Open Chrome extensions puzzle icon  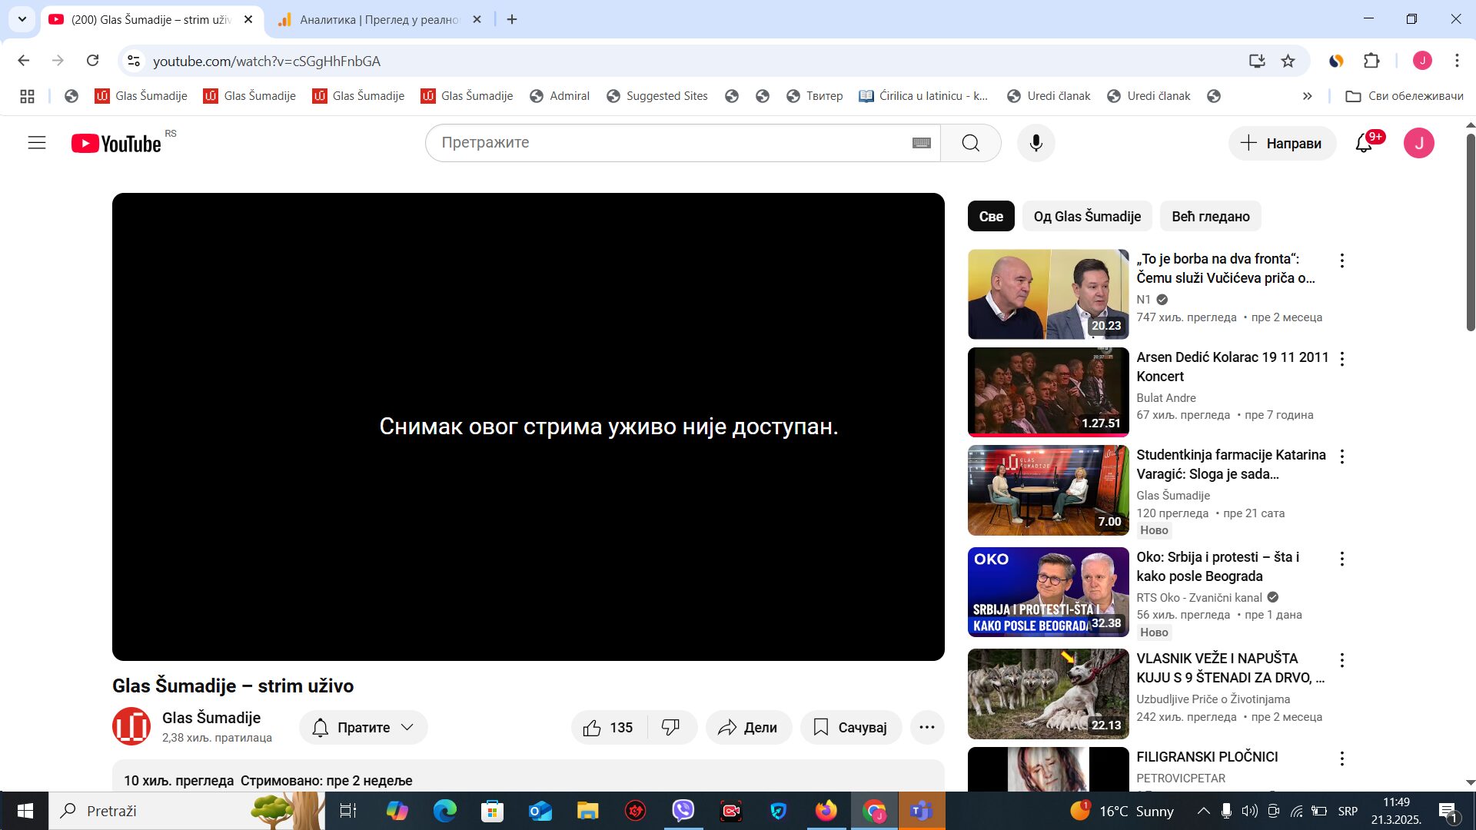click(1371, 61)
